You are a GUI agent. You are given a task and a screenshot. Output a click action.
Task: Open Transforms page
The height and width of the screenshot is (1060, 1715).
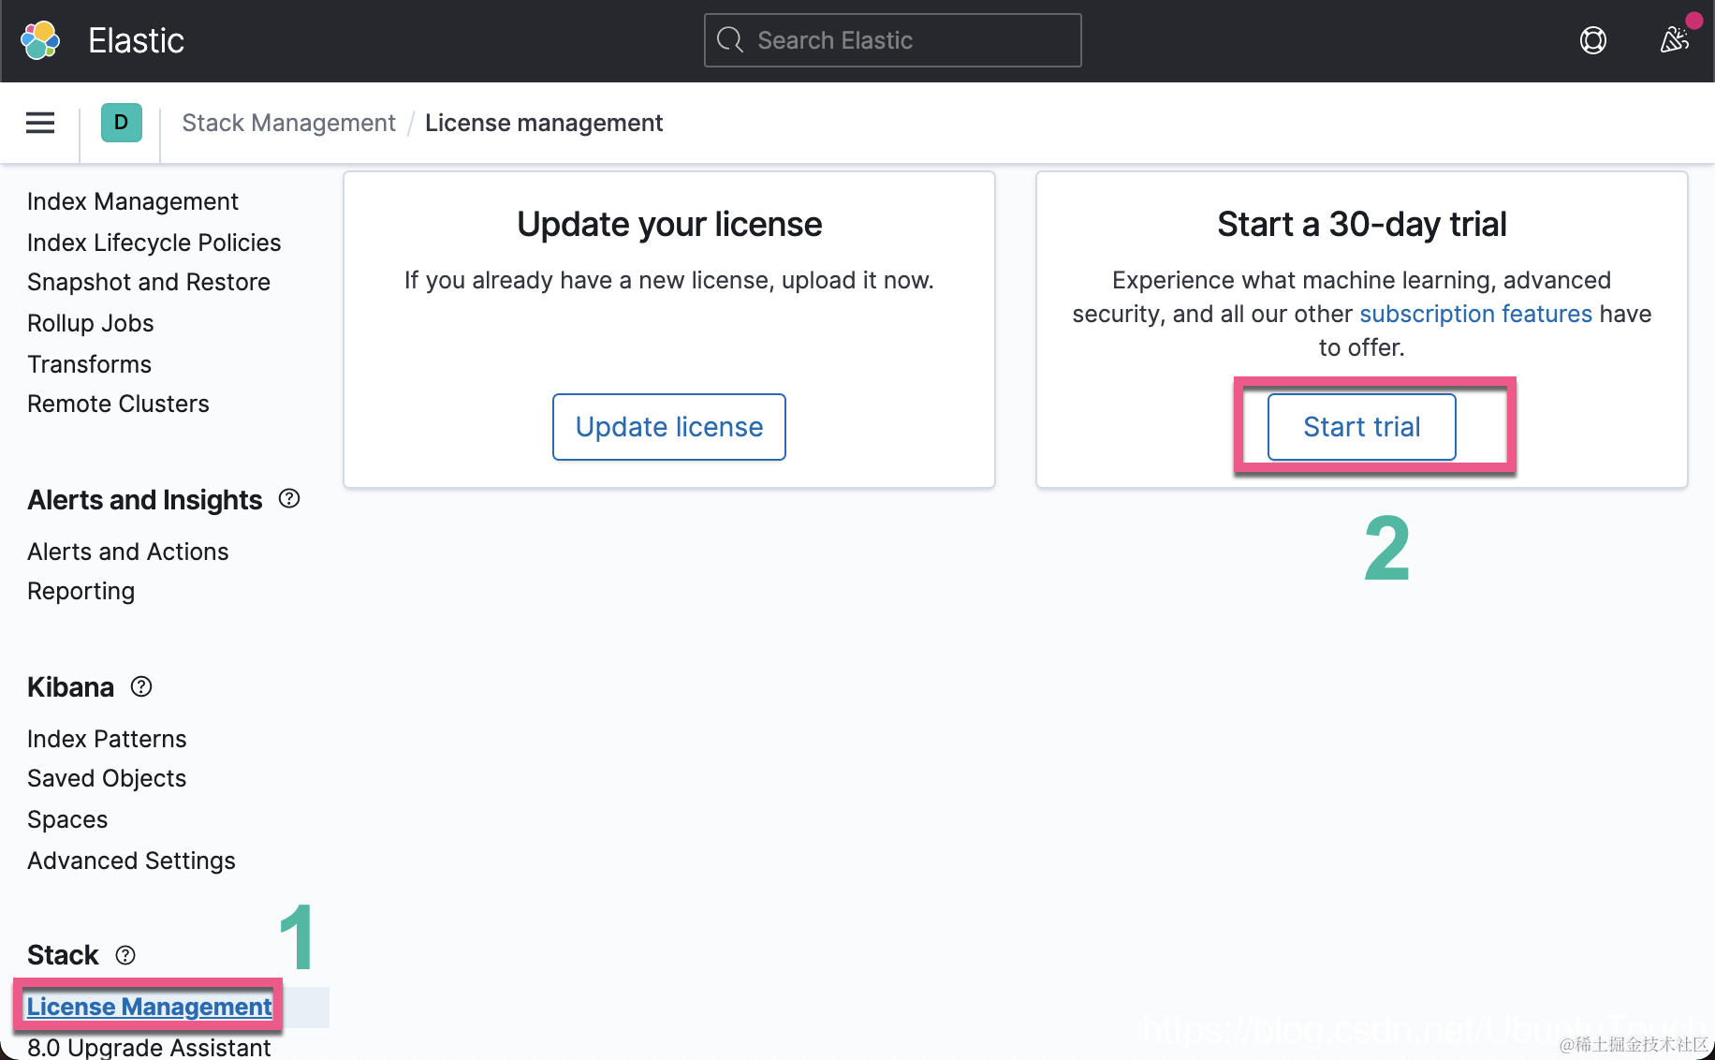pyautogui.click(x=90, y=364)
